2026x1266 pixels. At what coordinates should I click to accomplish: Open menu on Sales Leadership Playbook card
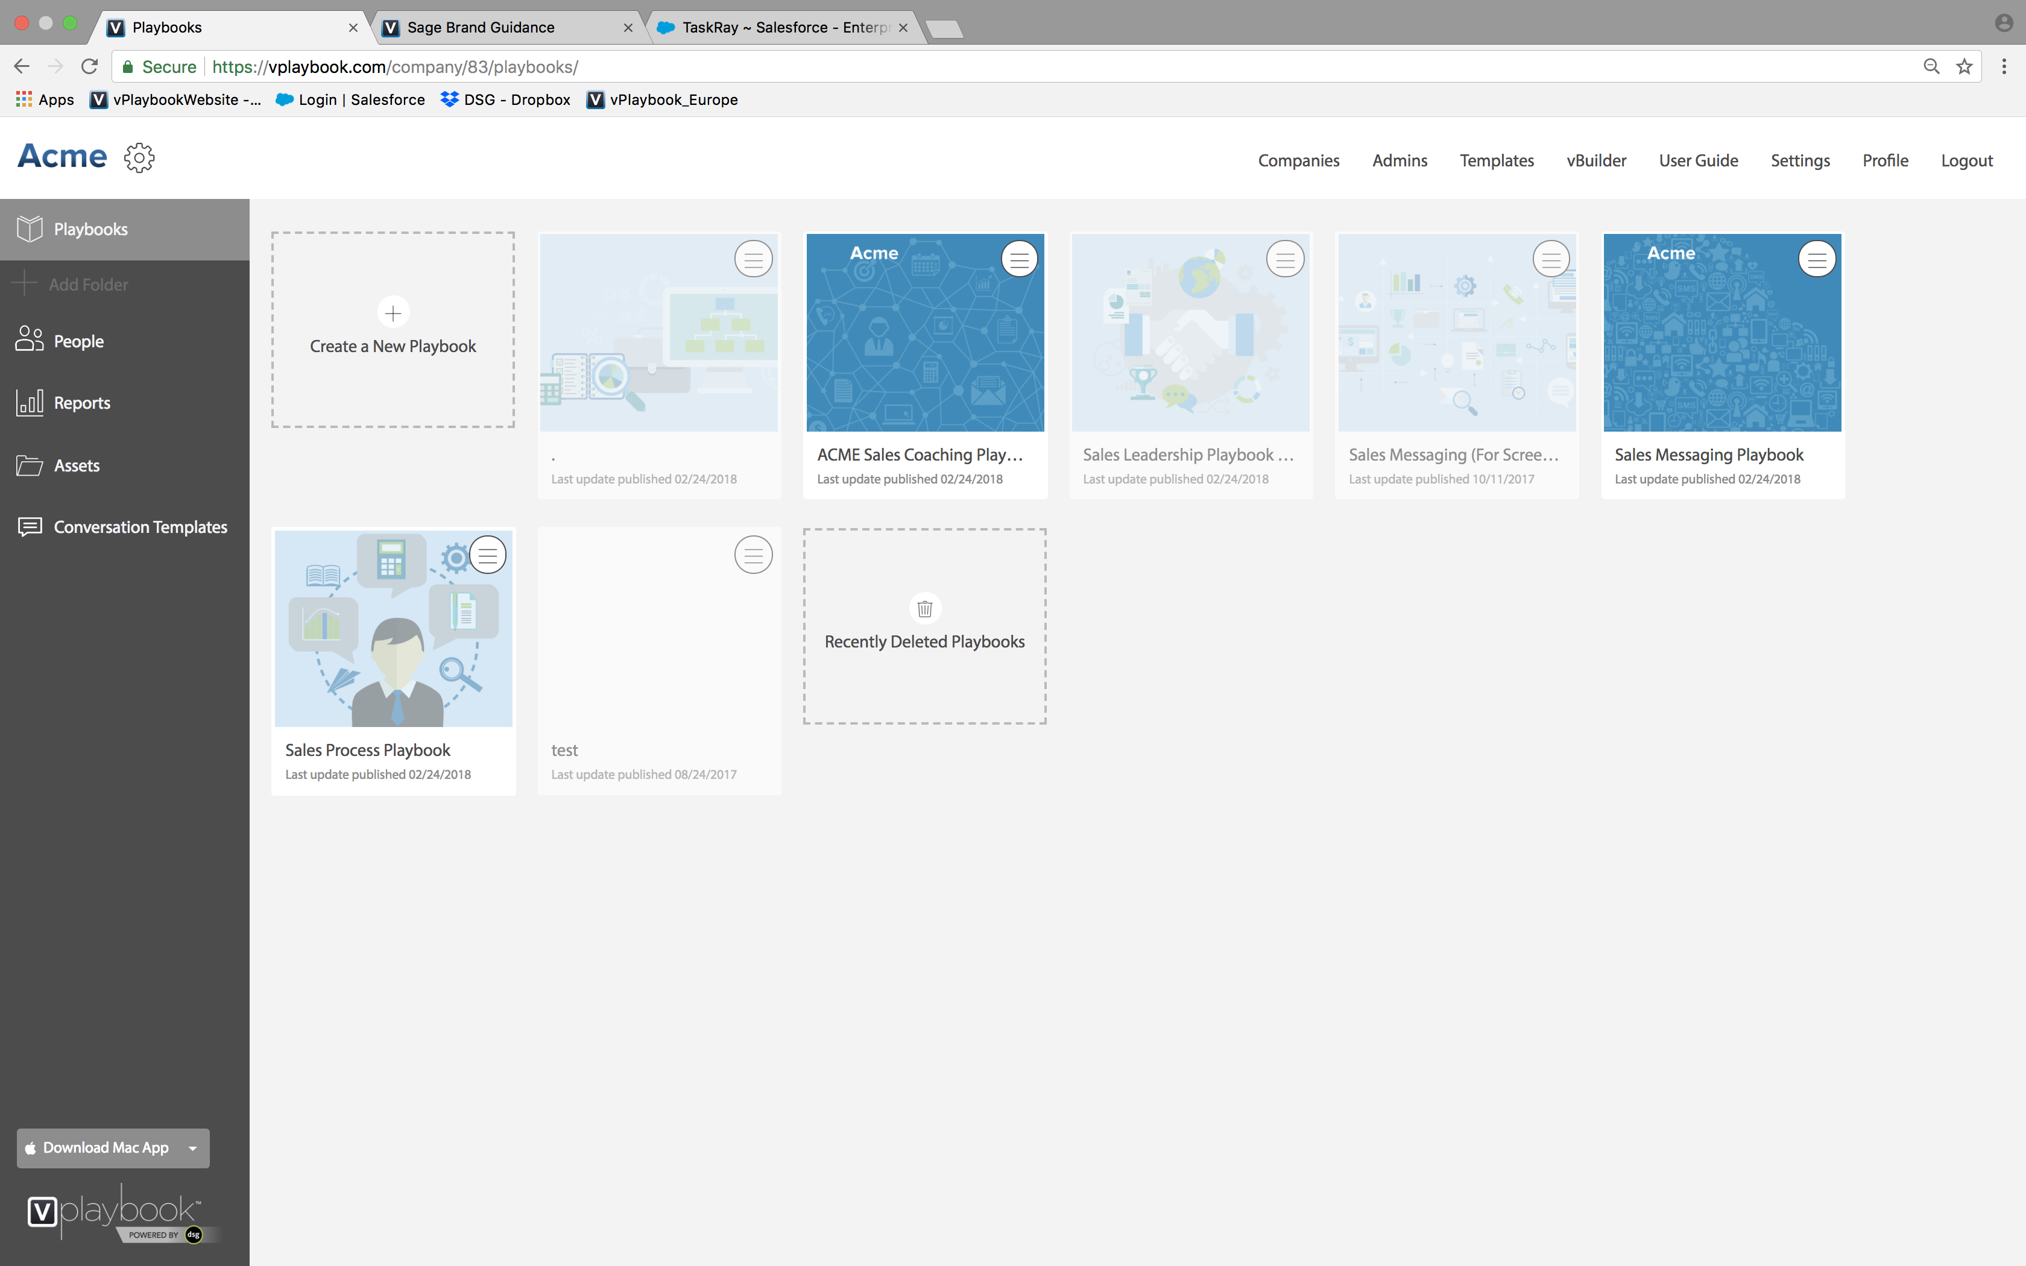[x=1285, y=260]
